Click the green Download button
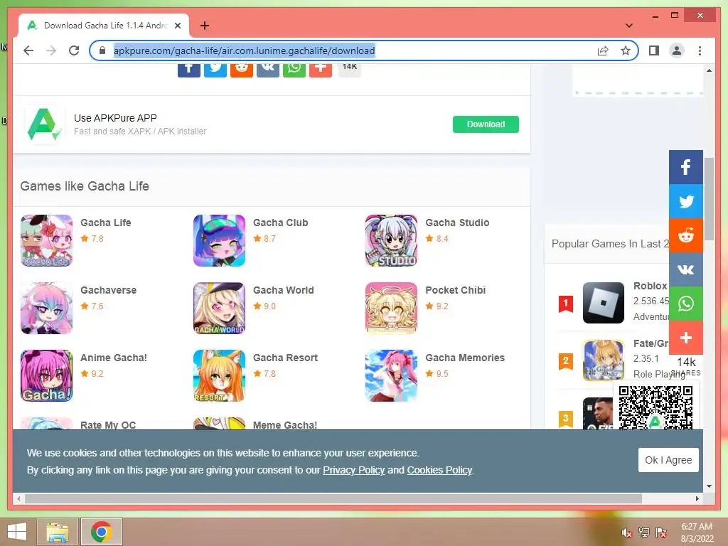Image resolution: width=728 pixels, height=546 pixels. tap(486, 124)
